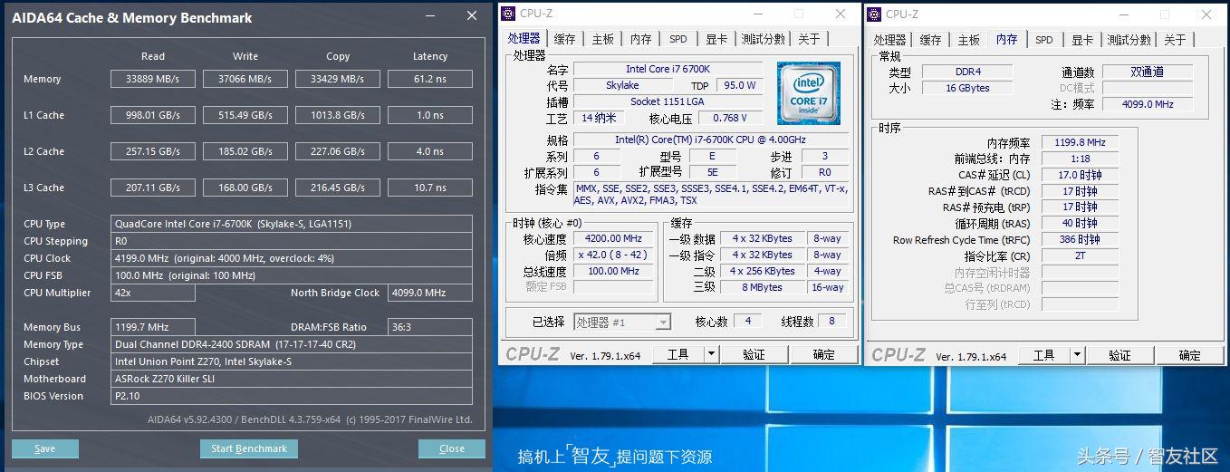Image resolution: width=1230 pixels, height=472 pixels.
Task: Click 大小 value 16 GBytes
Action: pyautogui.click(x=967, y=88)
